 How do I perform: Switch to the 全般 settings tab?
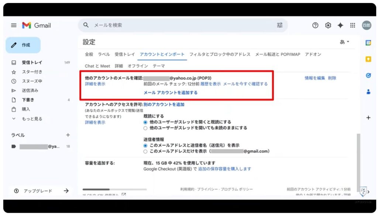[89, 54]
